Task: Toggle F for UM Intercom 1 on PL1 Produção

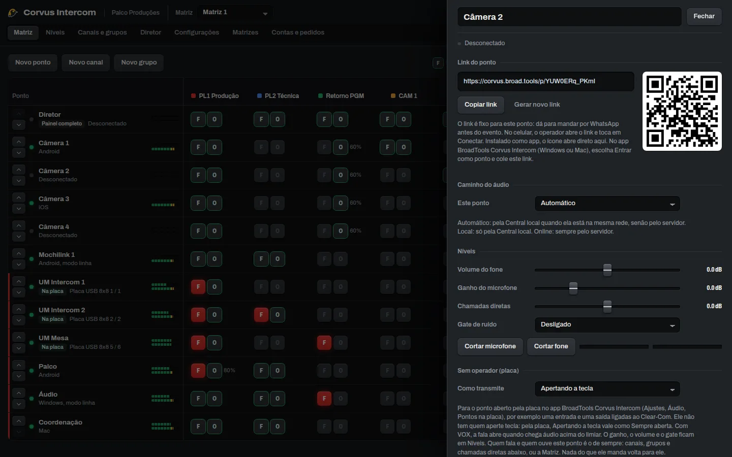Action: pyautogui.click(x=198, y=287)
